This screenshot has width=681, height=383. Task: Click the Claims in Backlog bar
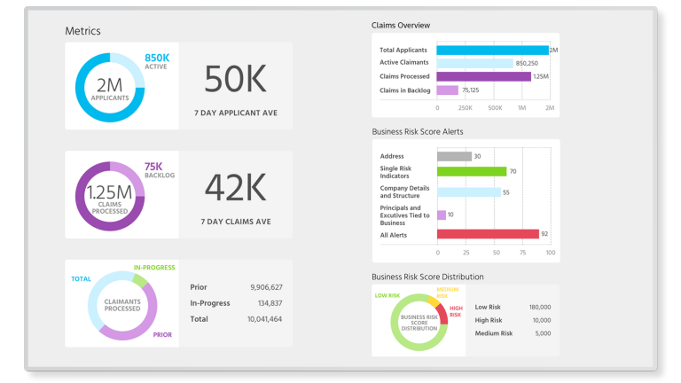(x=447, y=90)
